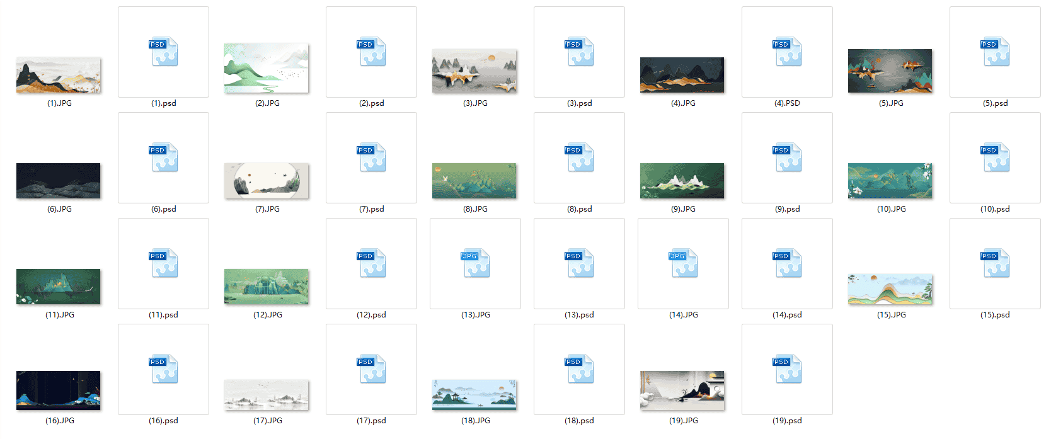Viewport: 1051px width, 439px height.
Task: Select the (9).JPG thumbnail image
Action: [x=682, y=181]
